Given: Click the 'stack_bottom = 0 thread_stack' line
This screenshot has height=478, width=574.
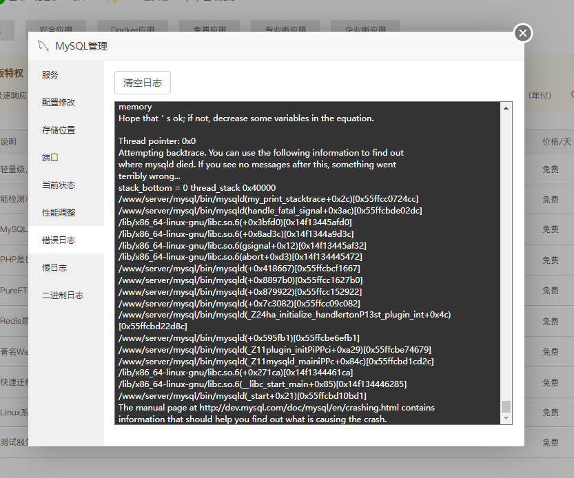Looking at the screenshot, I should (x=197, y=188).
